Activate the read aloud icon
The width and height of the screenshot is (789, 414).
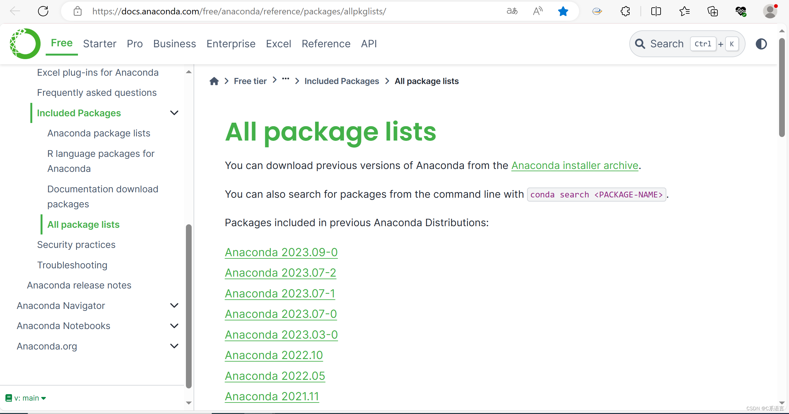tap(538, 11)
